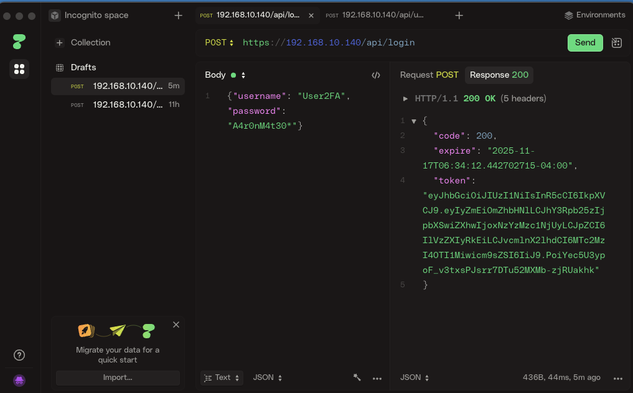Add new item with plus beside Incognito space
The image size is (633, 393).
click(179, 16)
